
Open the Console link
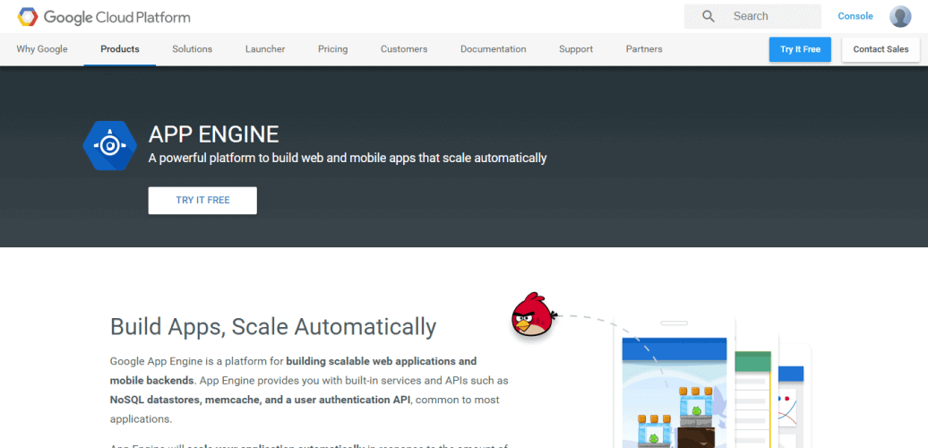[855, 16]
